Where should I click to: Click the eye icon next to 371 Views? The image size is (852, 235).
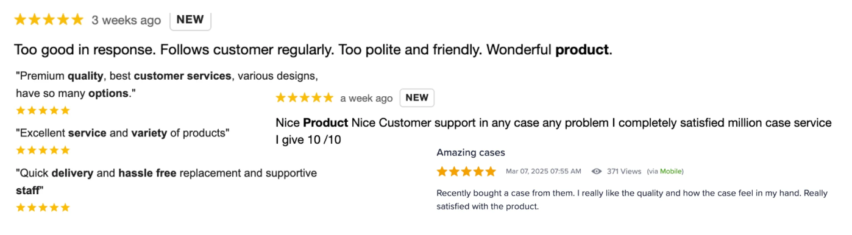597,171
